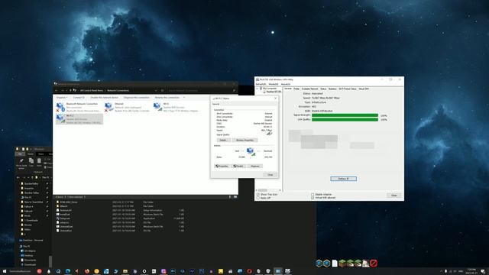Go up one level in Network Connections
489x275 pixels.
click(70, 90)
